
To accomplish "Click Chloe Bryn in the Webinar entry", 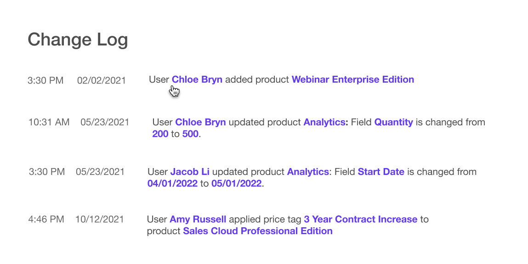I will (197, 79).
